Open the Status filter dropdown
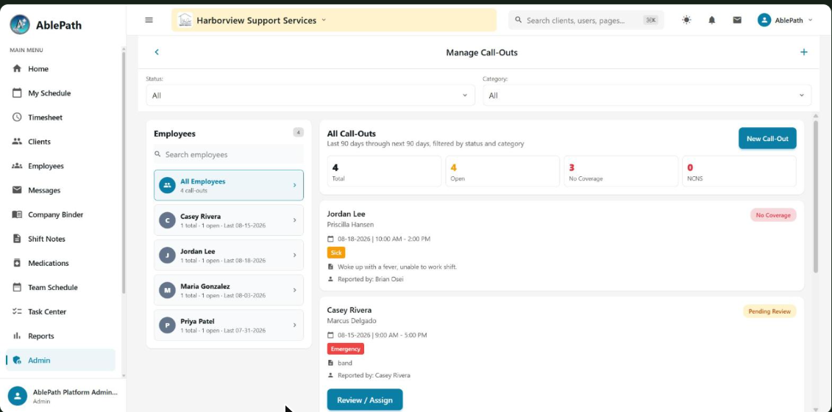This screenshot has width=832, height=412. point(310,95)
